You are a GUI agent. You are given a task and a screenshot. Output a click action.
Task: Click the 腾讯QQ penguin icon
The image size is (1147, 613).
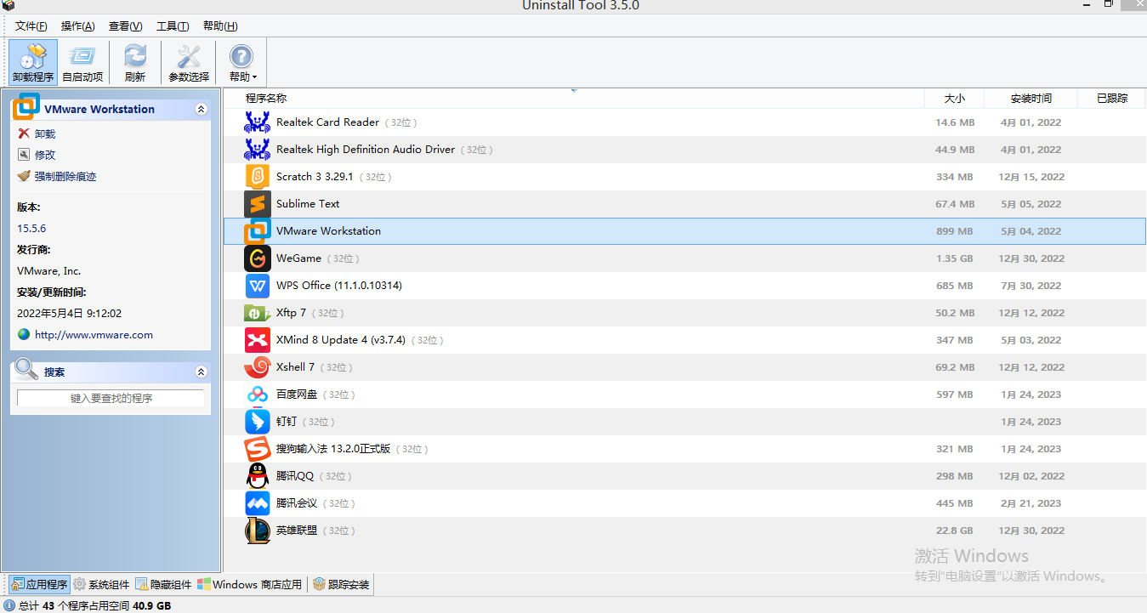258,476
